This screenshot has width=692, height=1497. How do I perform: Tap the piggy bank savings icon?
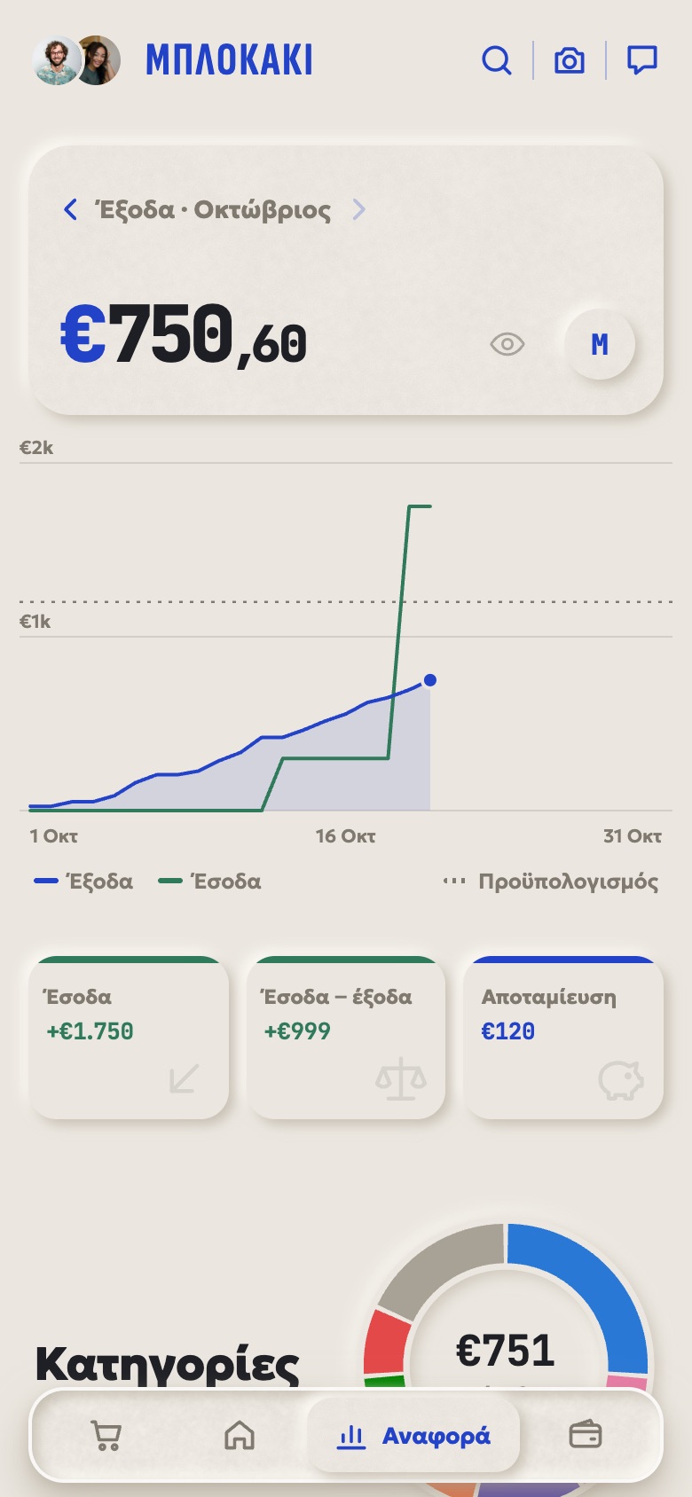point(621,1080)
